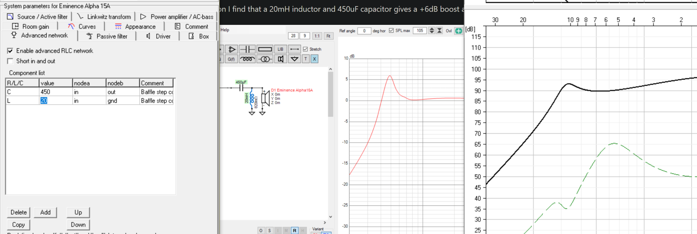Open the Appearance tab
The width and height of the screenshot is (697, 234).
coord(135,26)
